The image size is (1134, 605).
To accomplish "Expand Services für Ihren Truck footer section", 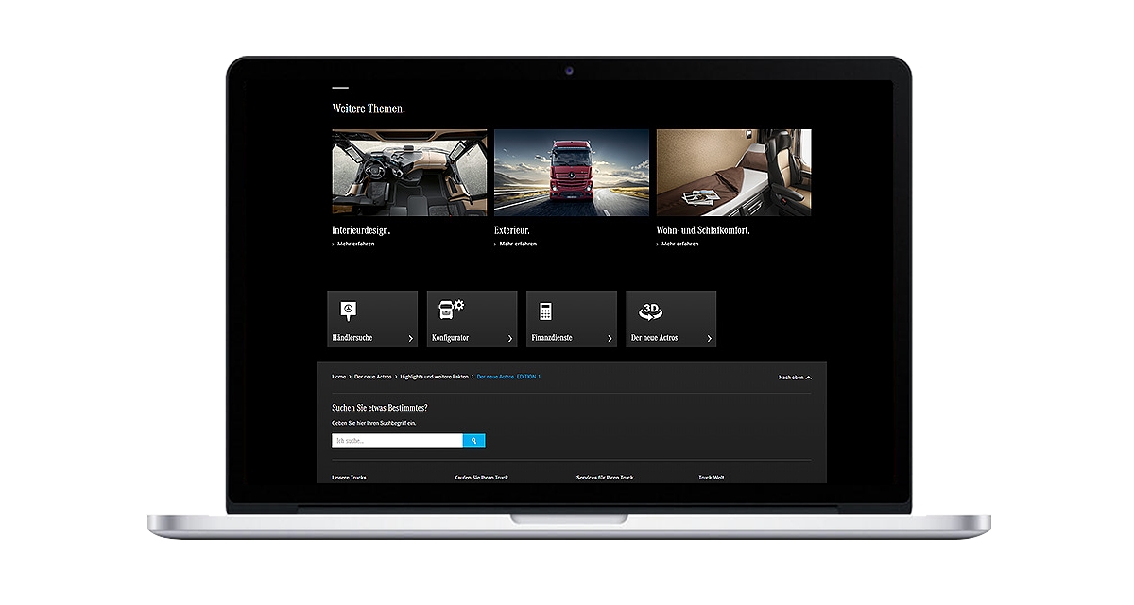I will [605, 478].
